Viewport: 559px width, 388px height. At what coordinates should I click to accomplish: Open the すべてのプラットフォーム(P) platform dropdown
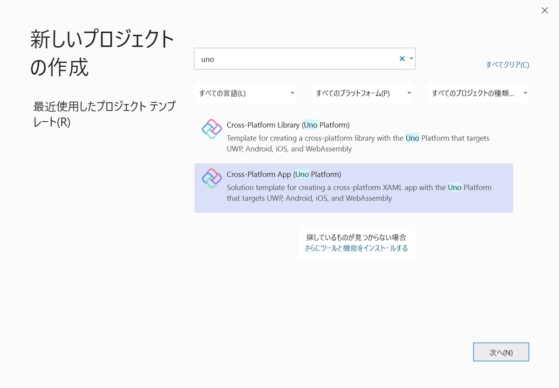point(362,93)
